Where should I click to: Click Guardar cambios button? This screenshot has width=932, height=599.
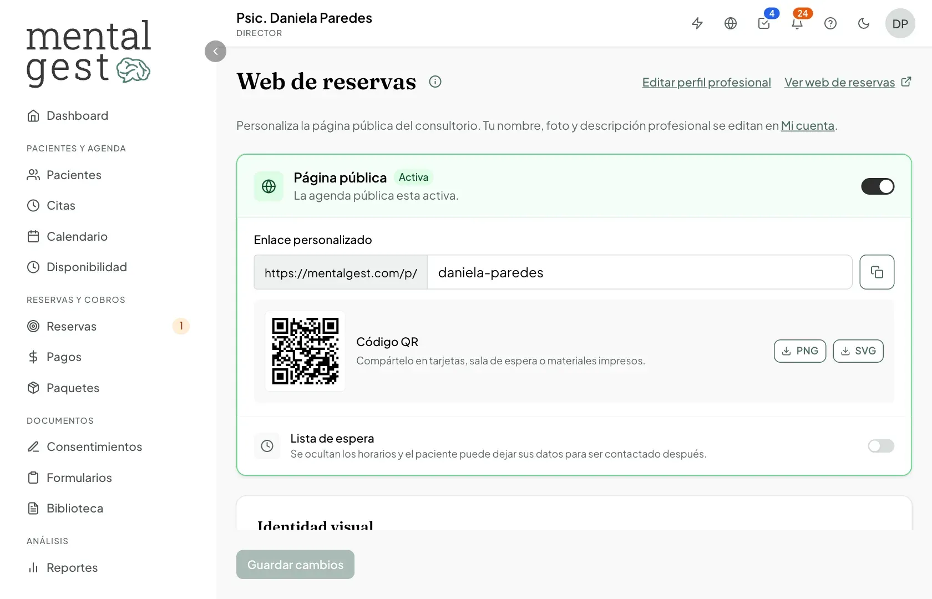tap(295, 565)
